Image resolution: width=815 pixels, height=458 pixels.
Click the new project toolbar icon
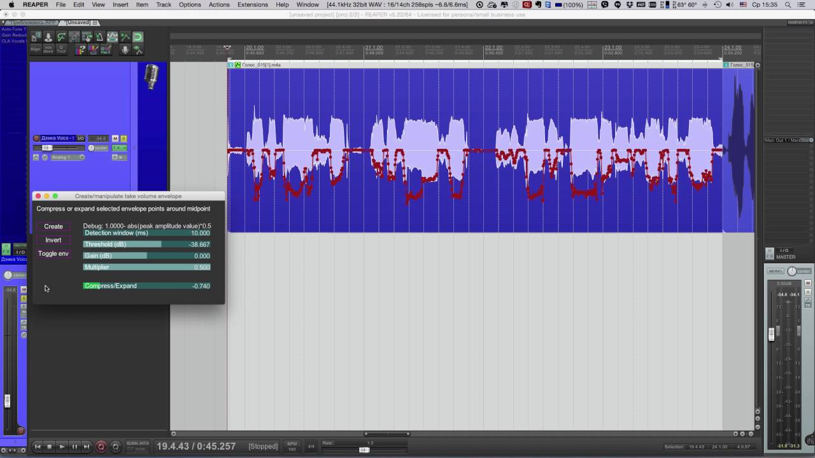[x=36, y=36]
